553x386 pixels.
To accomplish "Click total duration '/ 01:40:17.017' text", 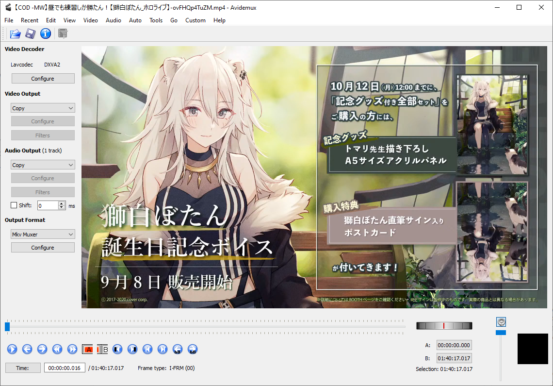I will (106, 368).
